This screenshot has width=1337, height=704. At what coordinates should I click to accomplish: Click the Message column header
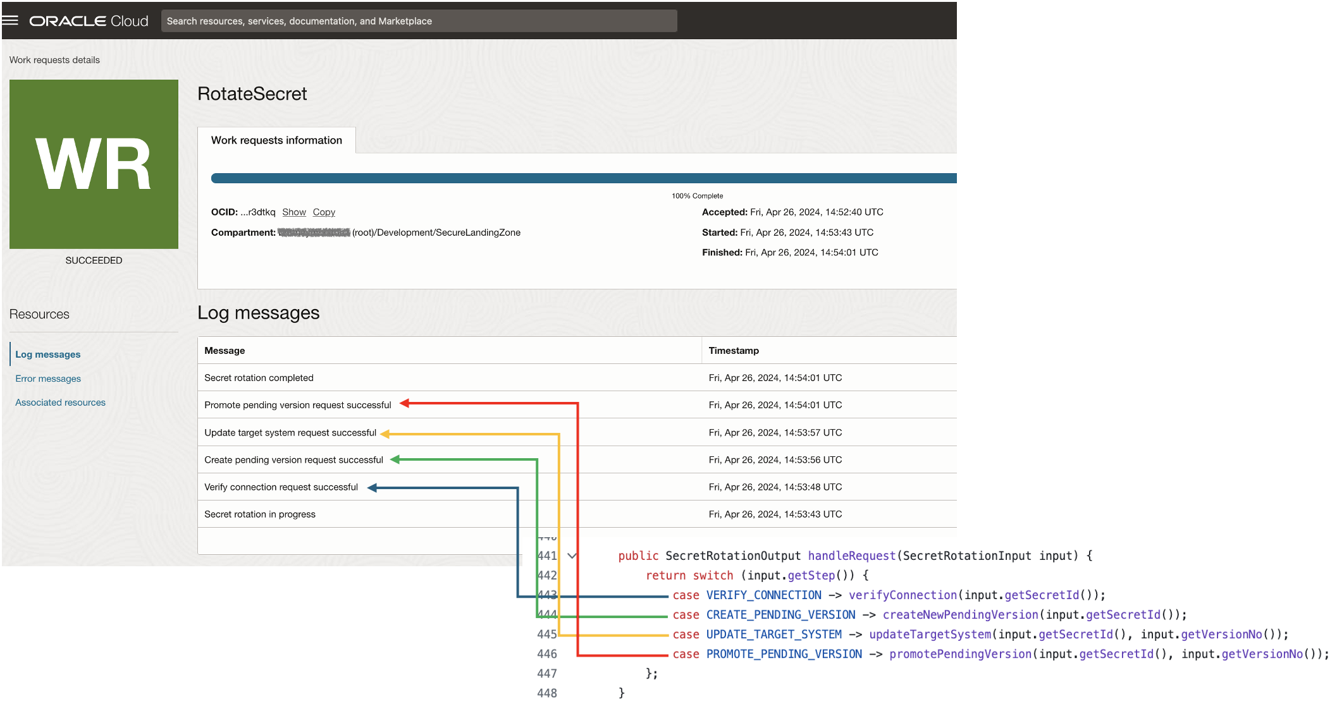point(225,351)
